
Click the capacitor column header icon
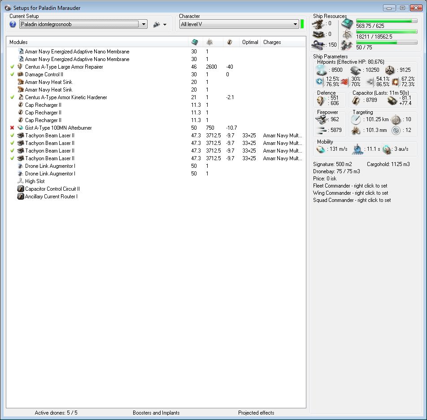point(230,42)
